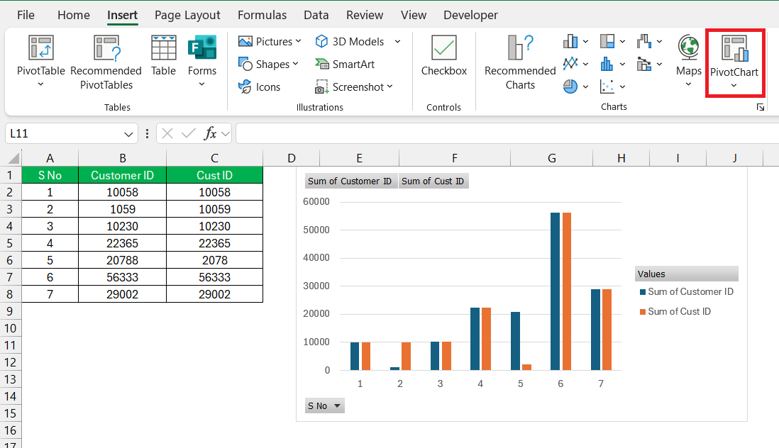Click the tallest blue bar for category 6
779x448 pixels.
555,291
